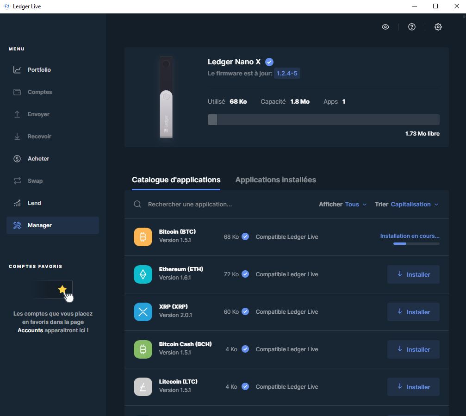Click the Ethereum (ETH) app icon
Image resolution: width=466 pixels, height=416 pixels.
pos(143,274)
